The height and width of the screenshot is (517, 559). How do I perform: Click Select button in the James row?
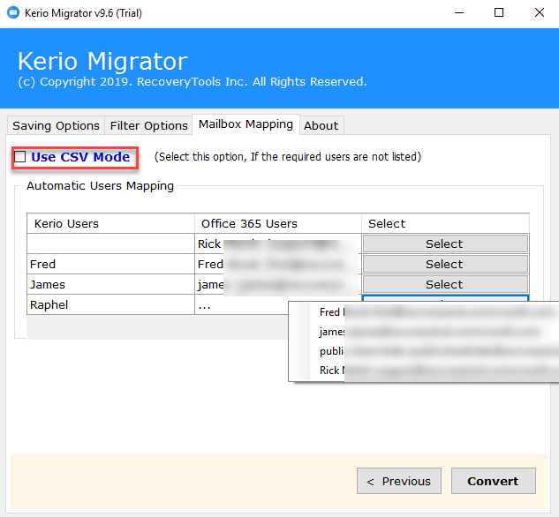[445, 284]
